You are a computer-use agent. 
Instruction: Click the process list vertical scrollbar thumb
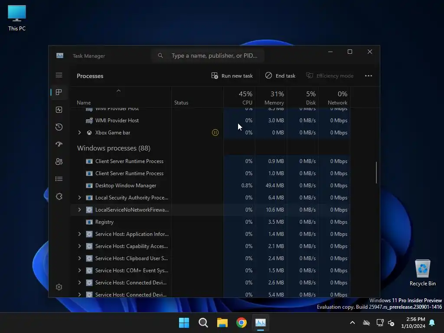coord(376,173)
